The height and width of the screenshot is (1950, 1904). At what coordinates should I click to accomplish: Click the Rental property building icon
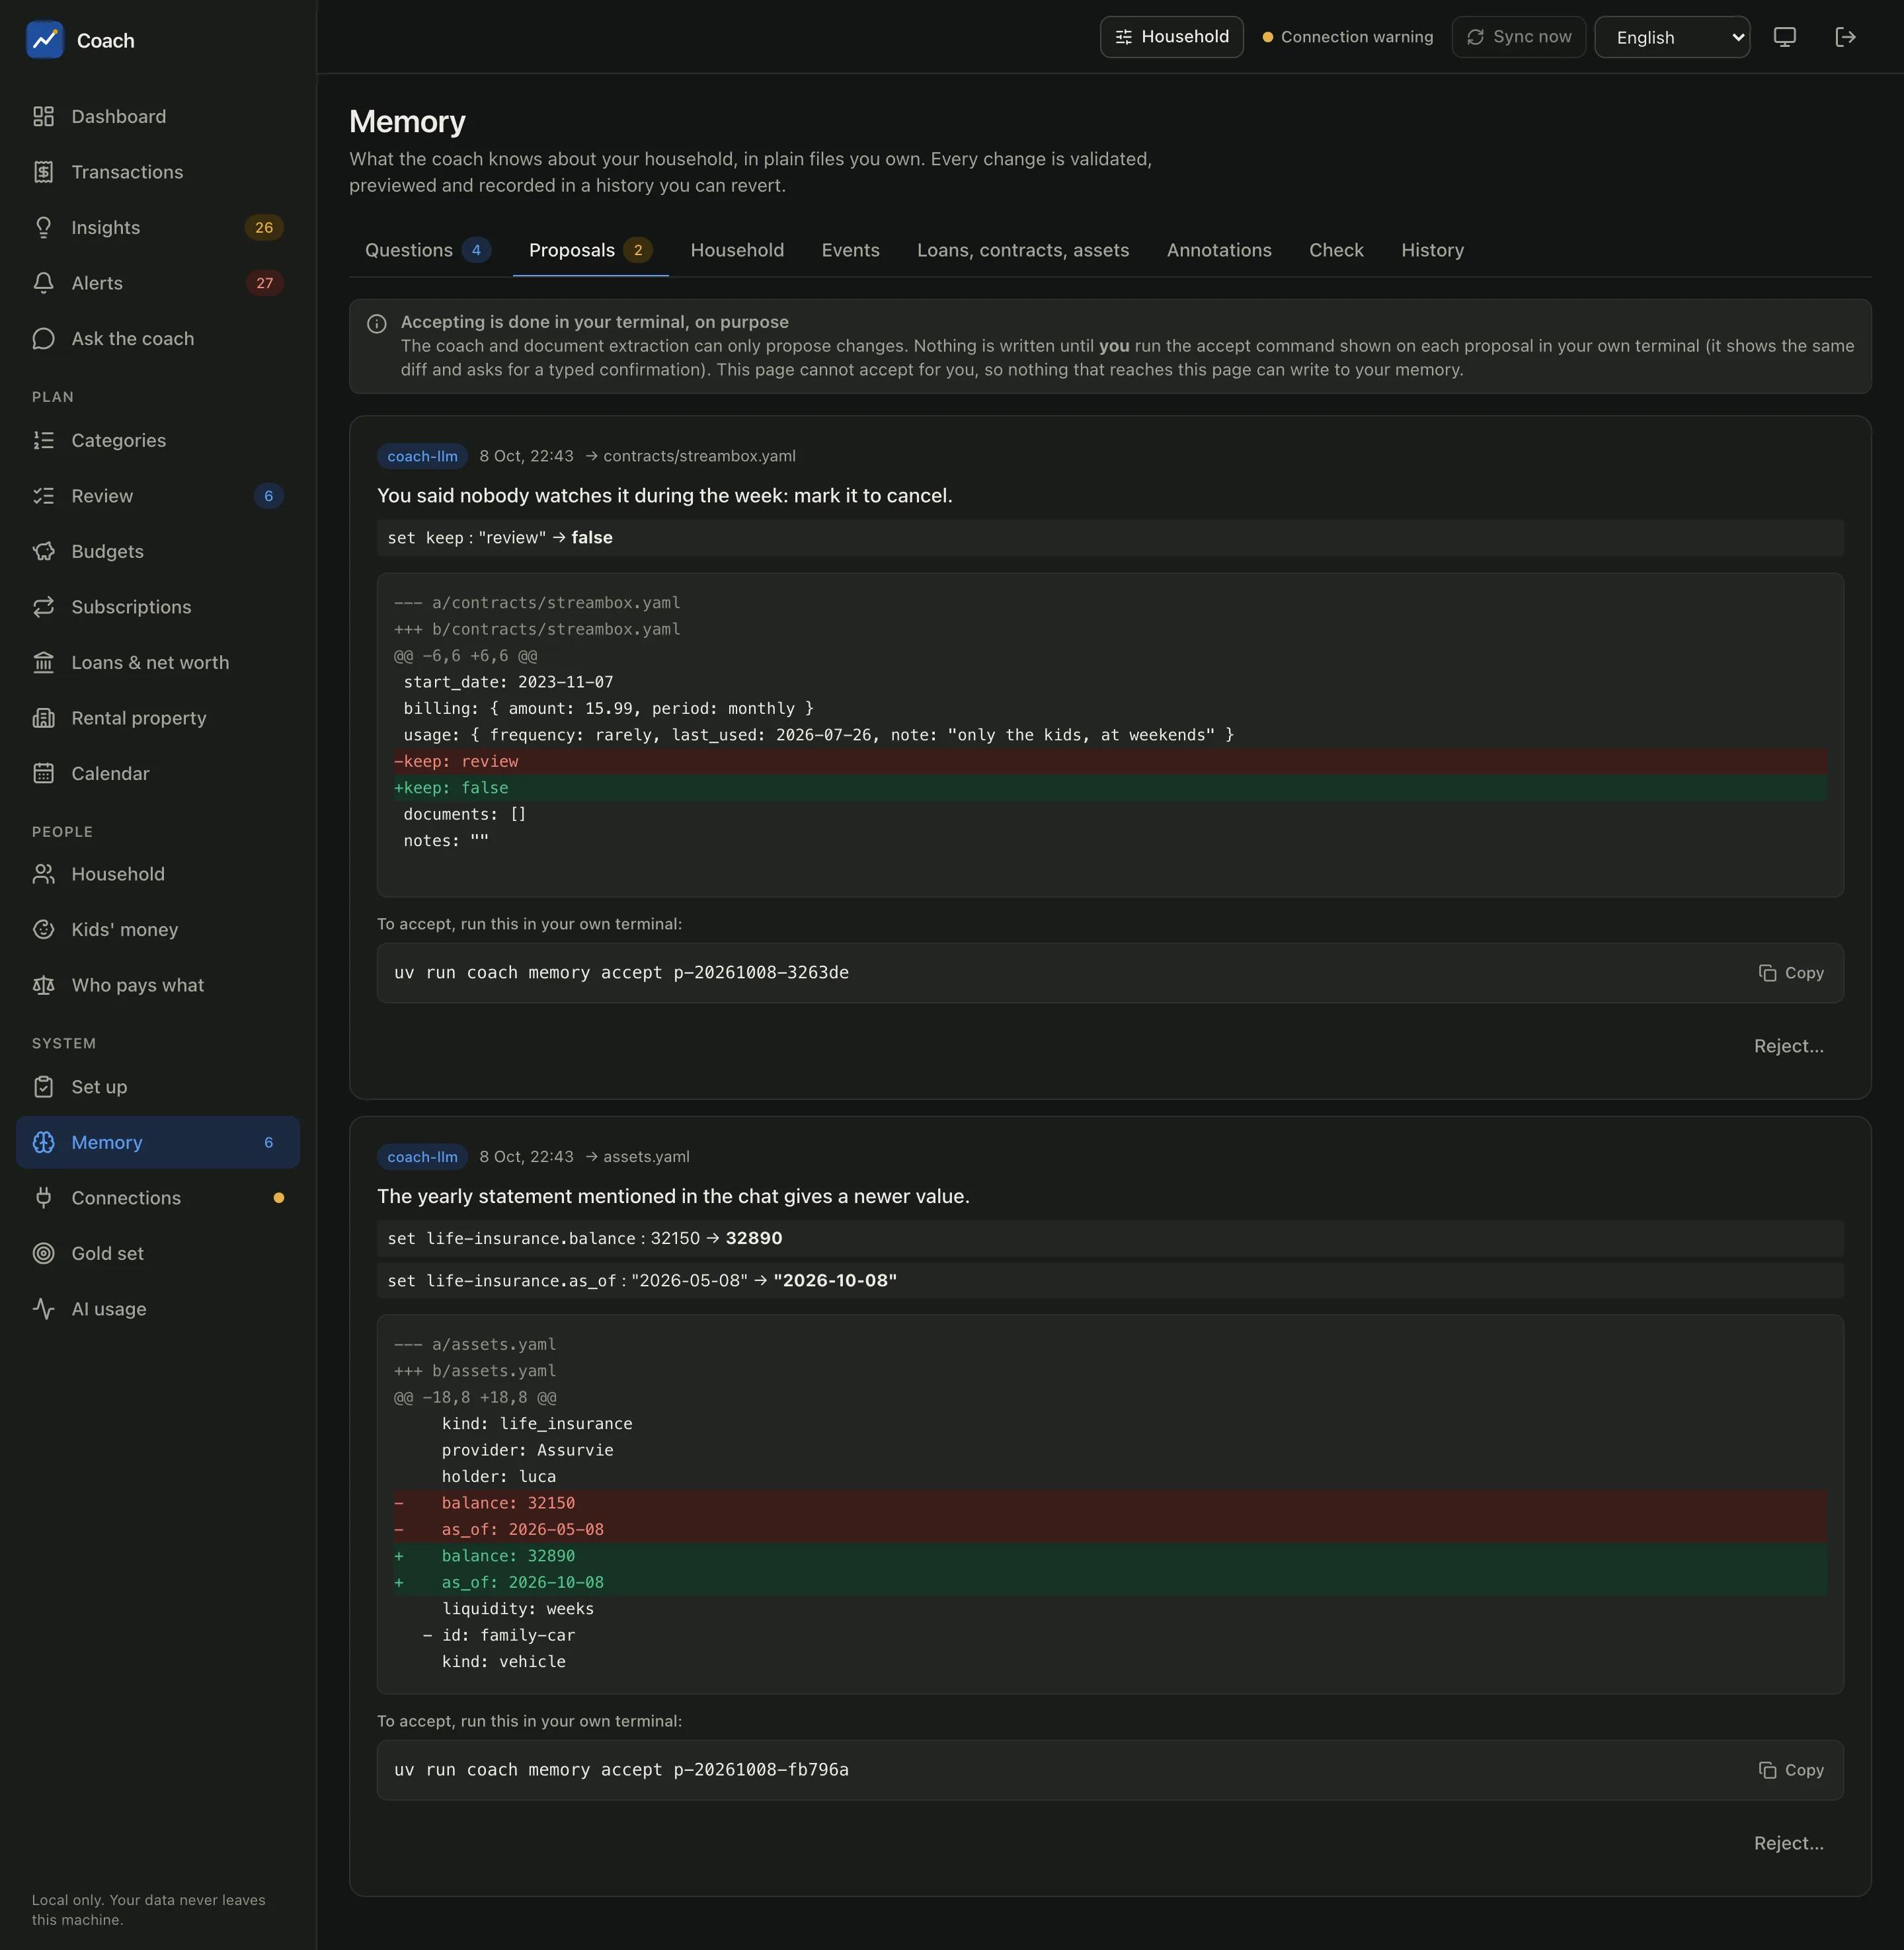43,718
